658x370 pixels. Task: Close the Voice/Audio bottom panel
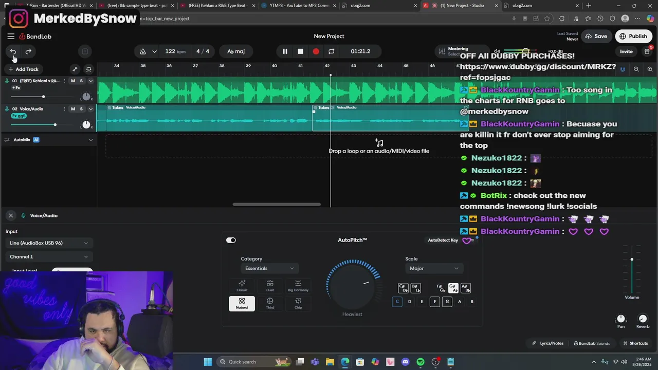coord(10,215)
